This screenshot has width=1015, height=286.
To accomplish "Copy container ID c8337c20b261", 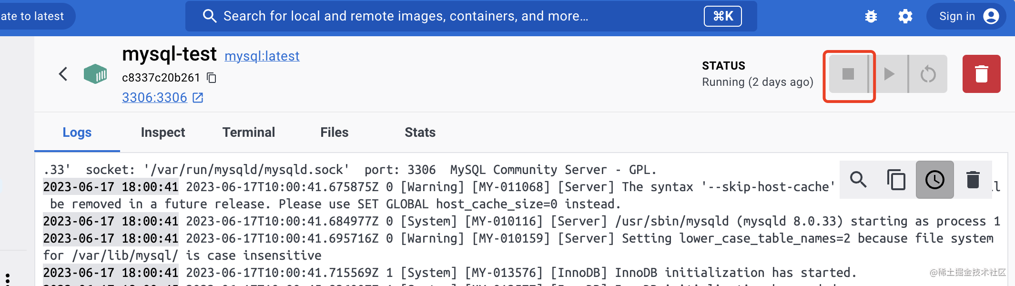I will pyautogui.click(x=212, y=78).
